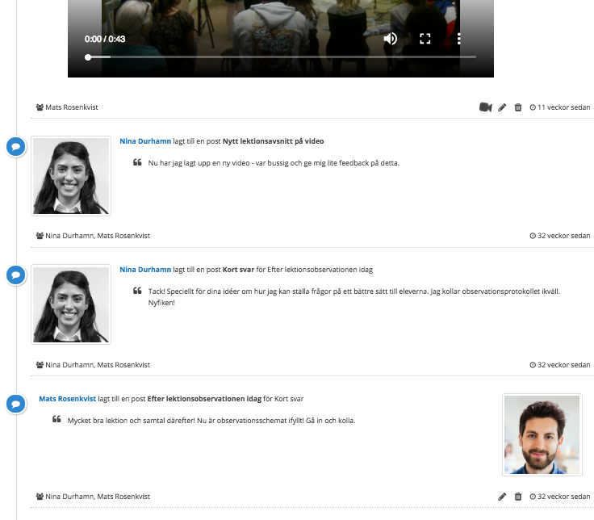
Task: Edit the post from 11 veckor sedan using the pencil icon
Action: coord(502,107)
